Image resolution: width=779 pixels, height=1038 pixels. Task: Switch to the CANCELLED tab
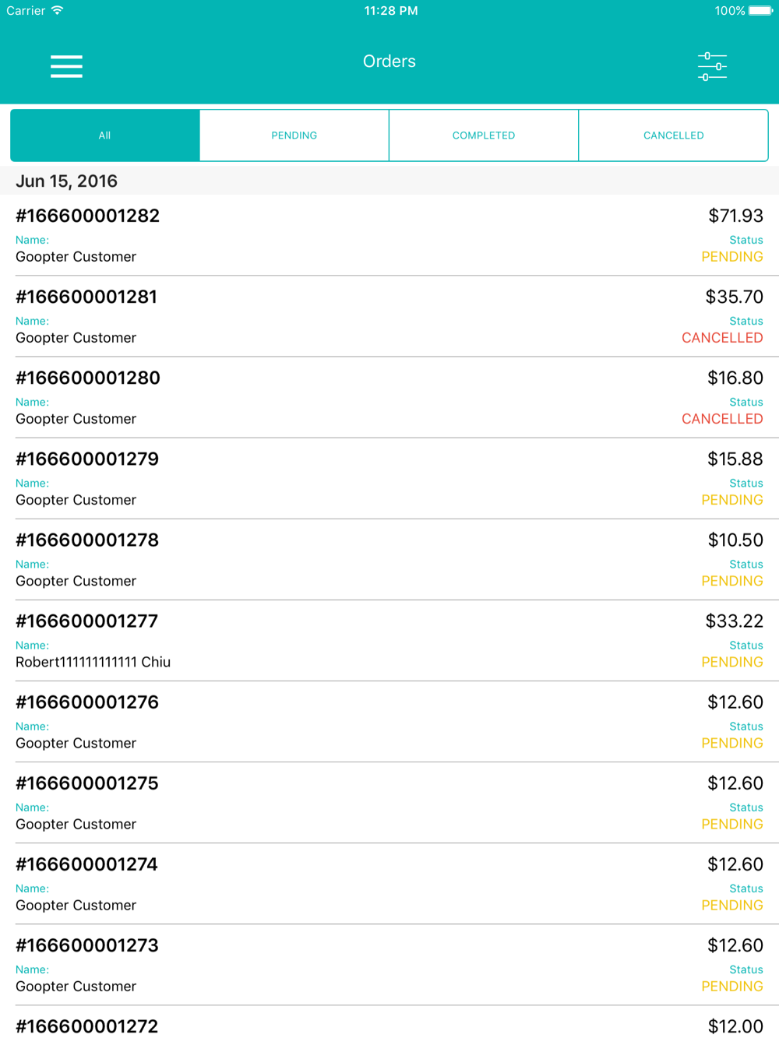point(673,135)
